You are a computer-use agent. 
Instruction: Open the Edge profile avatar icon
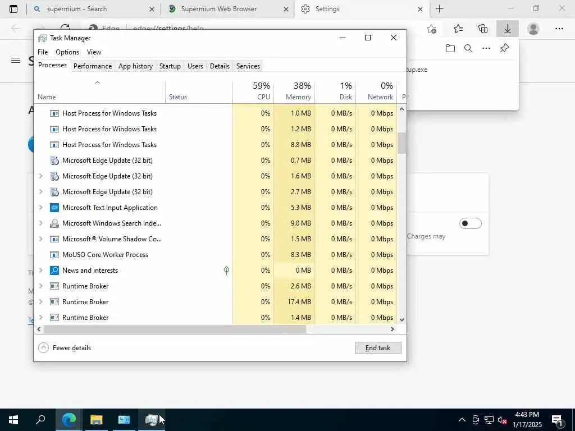[x=533, y=29]
